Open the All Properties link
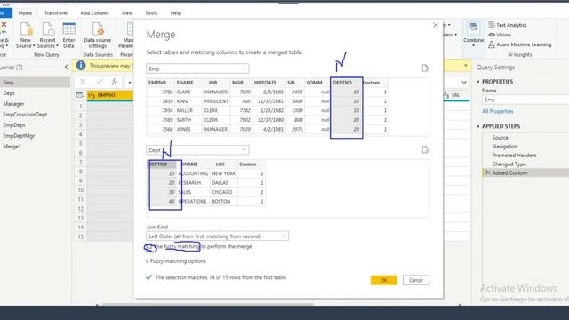Screen dimensions: 569x320 498,111
